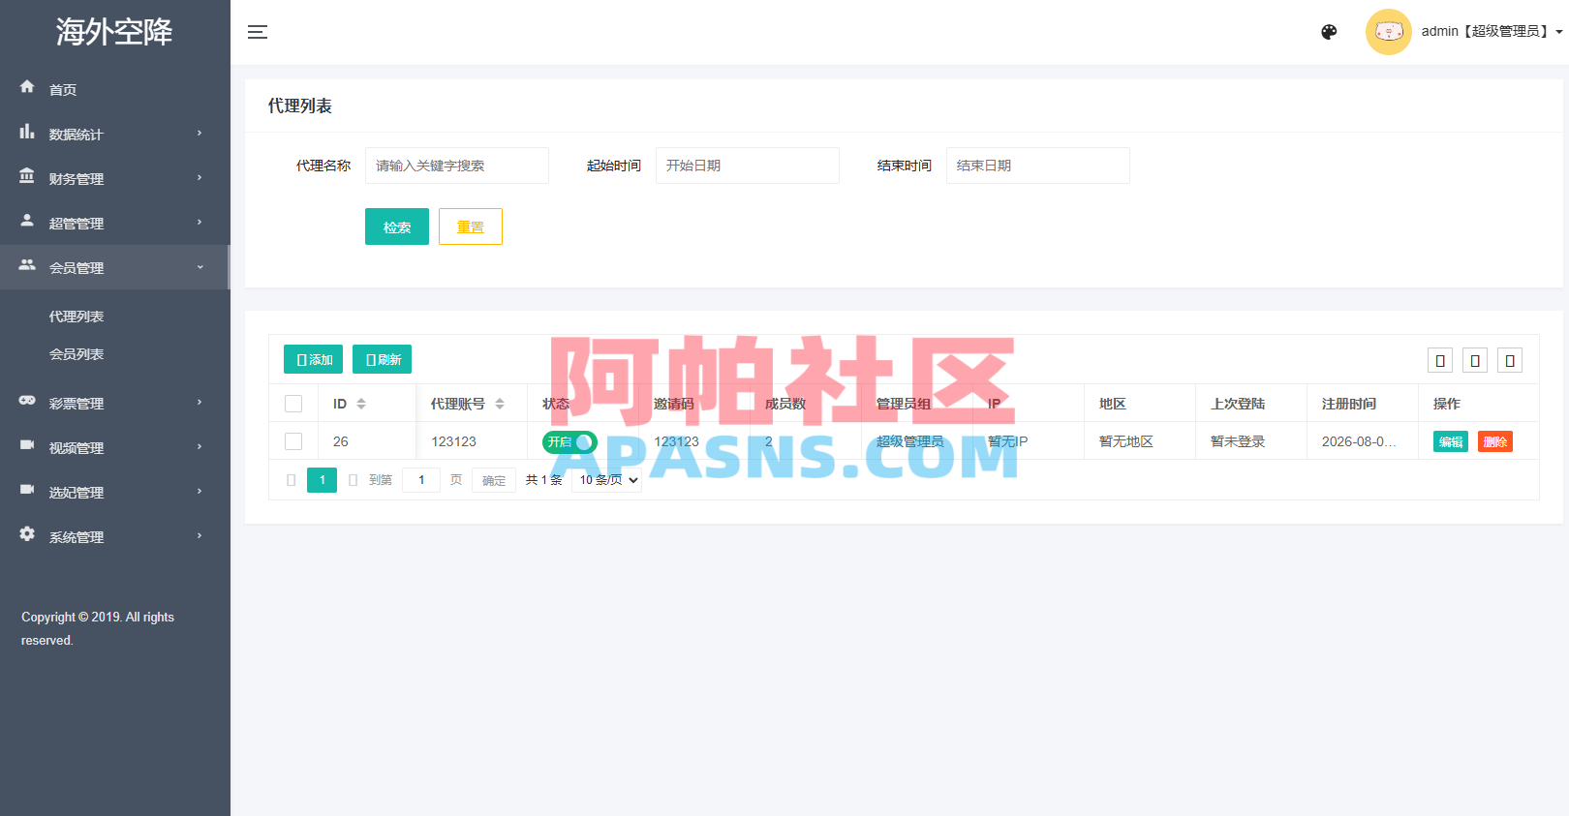Open the theme palette icon
This screenshot has height=816, width=1569.
pyautogui.click(x=1329, y=32)
